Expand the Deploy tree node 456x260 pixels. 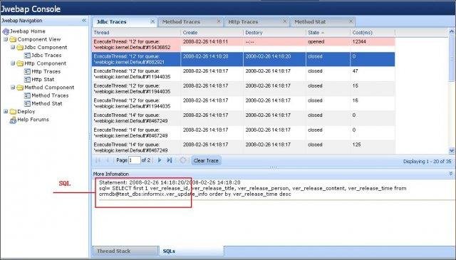click(6, 111)
